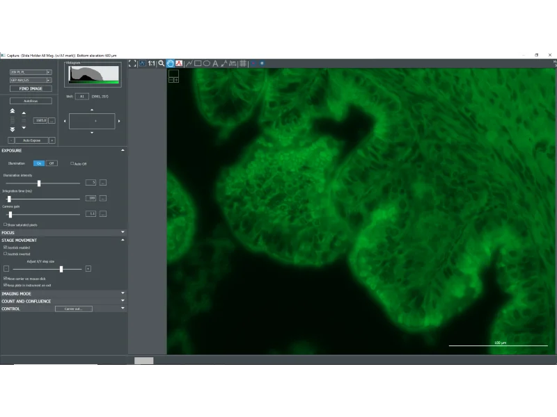Click the Auto Expose button
Screen dimensions: 557x417
click(x=31, y=140)
